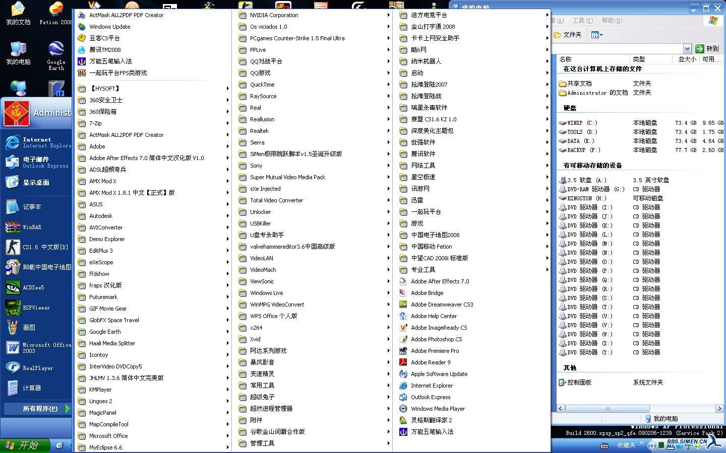
Task: Open Adobe ImageReady CS icon
Action: 403,328
